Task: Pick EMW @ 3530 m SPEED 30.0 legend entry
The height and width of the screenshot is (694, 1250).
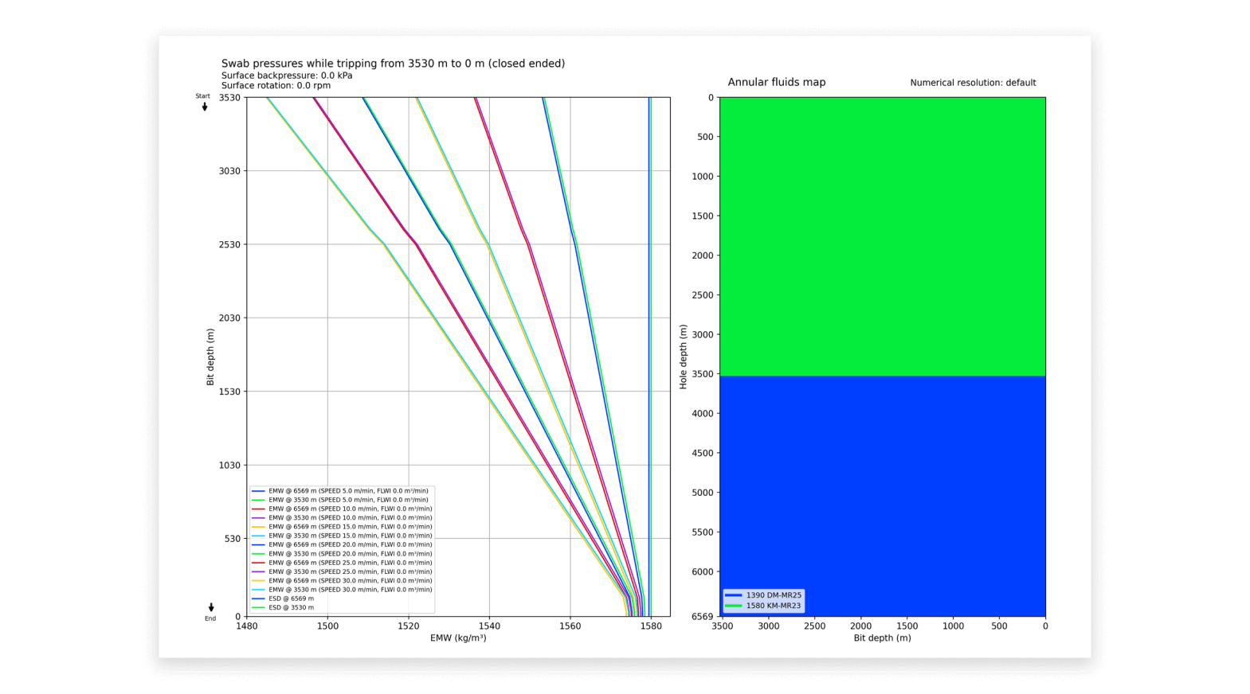Action: point(350,590)
